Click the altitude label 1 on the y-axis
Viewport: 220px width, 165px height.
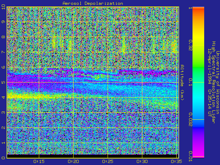click(3, 143)
